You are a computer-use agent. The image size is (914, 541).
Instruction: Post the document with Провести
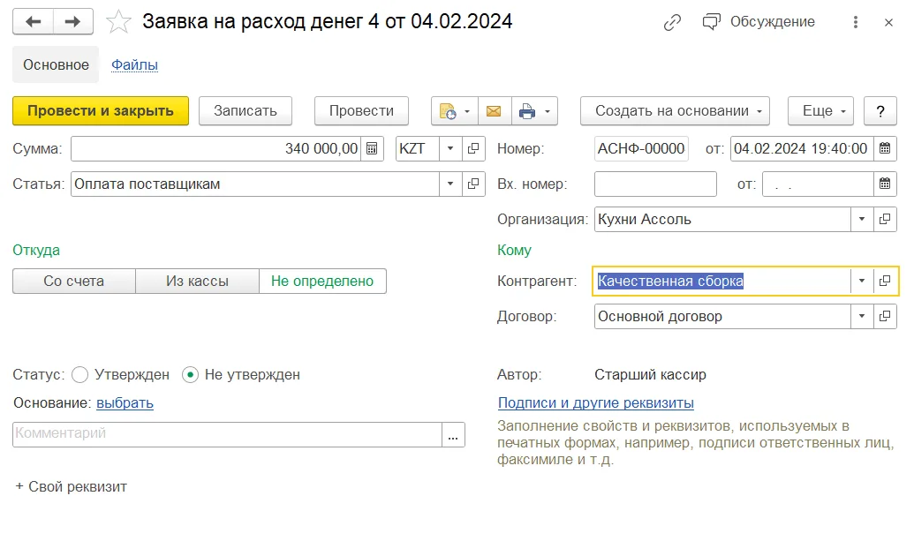tap(361, 110)
